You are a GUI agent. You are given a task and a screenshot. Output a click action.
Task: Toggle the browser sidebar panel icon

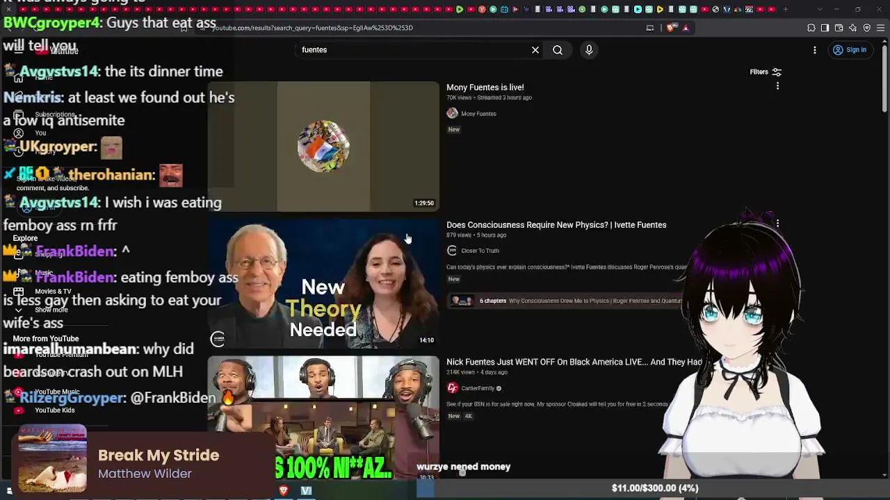coord(825,28)
